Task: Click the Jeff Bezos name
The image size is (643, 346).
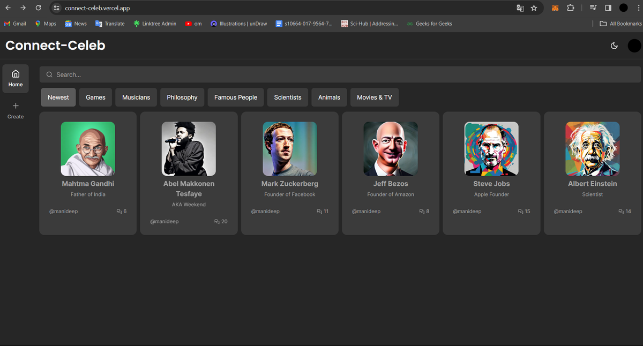Action: 391,184
